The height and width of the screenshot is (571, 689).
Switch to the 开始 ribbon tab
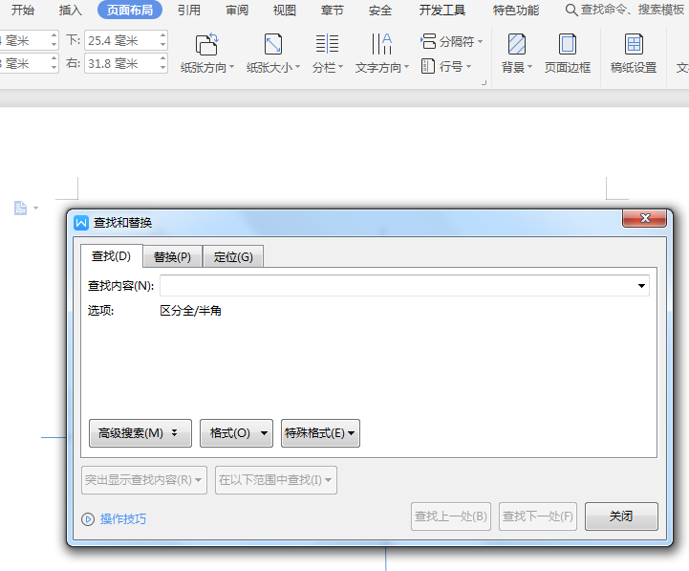click(22, 10)
